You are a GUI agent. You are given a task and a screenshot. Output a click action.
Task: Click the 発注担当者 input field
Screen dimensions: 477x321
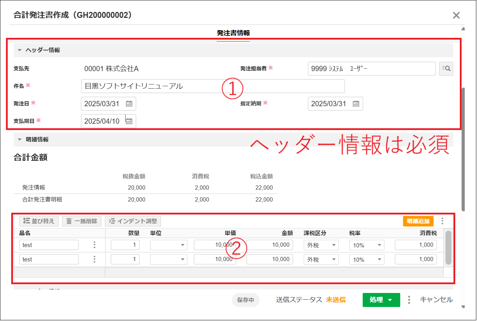(372, 69)
